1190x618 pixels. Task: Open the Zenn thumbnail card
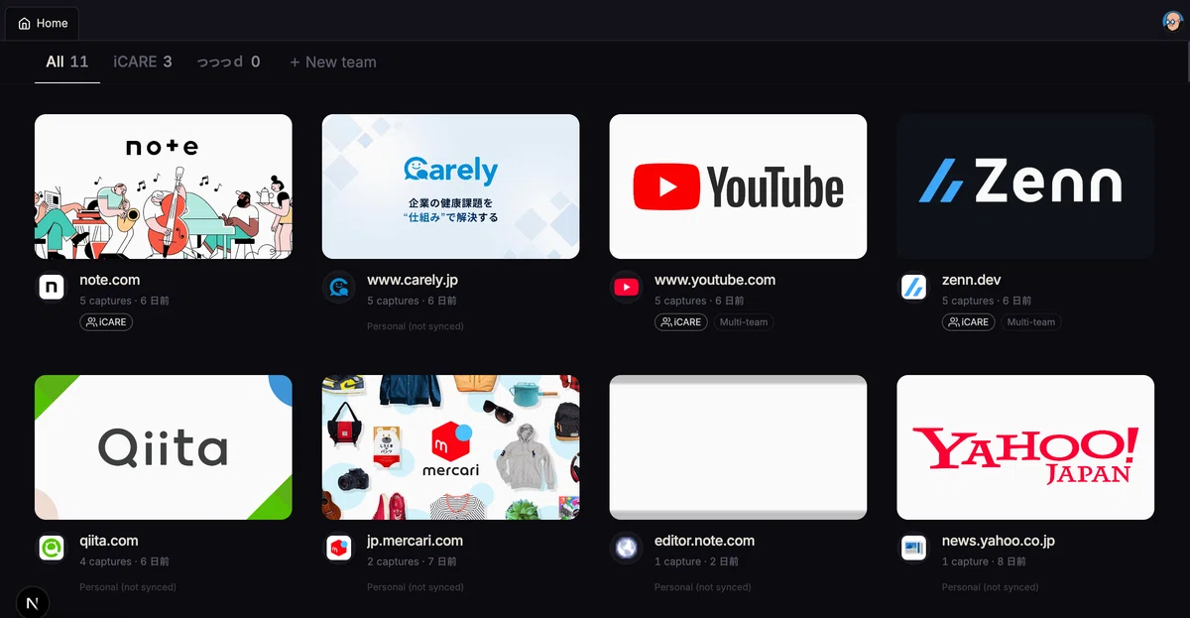(1025, 186)
